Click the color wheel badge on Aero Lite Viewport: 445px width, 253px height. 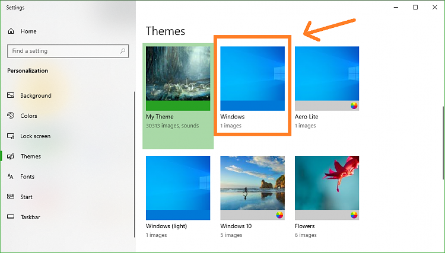354,105
